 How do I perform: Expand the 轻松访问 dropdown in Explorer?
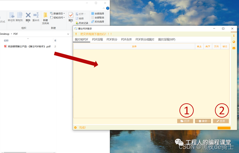pyautogui.click(x=64, y=17)
